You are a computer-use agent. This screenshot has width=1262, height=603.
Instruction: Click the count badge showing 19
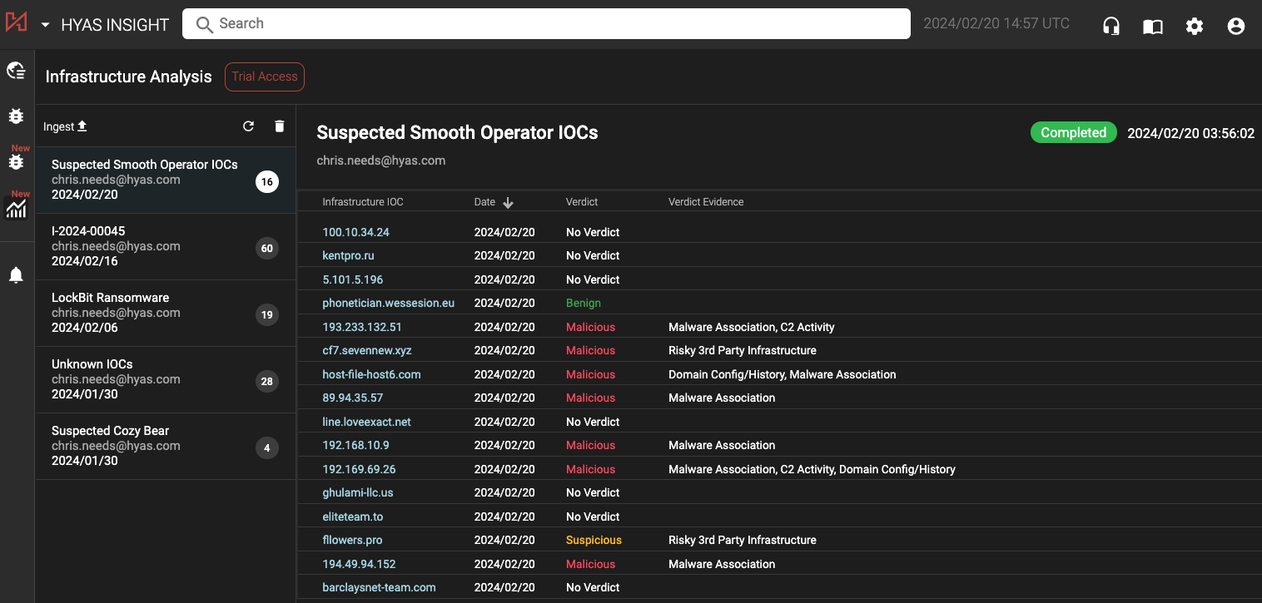[x=267, y=315]
